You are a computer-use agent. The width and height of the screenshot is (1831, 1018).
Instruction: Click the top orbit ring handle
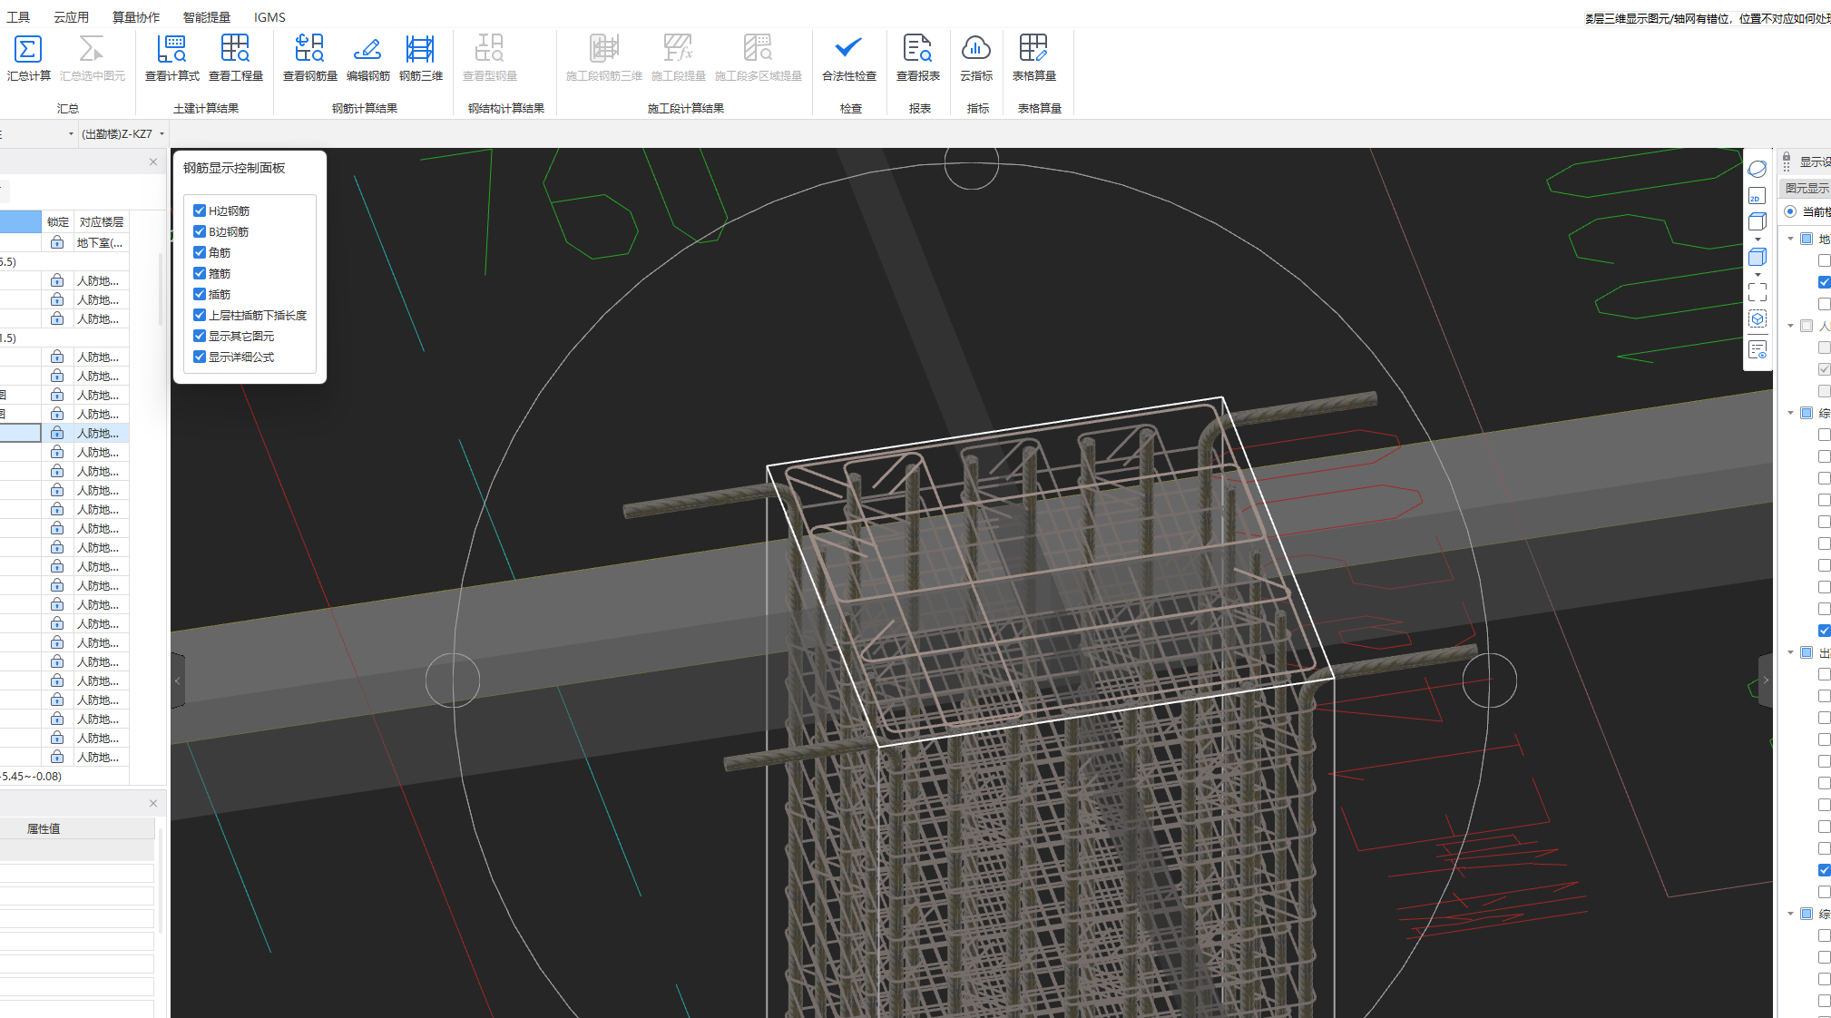[x=971, y=162]
